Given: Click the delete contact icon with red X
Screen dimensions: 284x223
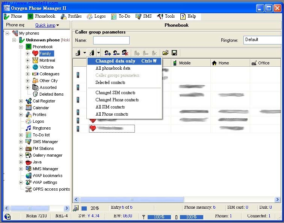Looking at the screenshot, I should coord(125,53).
